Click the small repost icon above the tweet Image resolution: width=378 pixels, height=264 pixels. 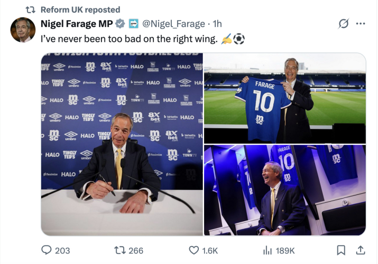31,10
